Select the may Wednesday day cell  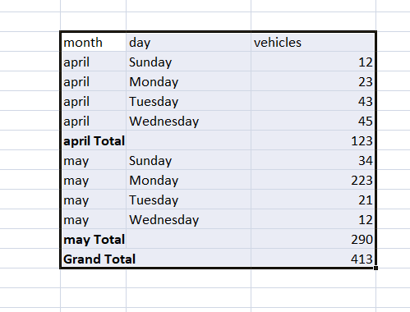point(188,219)
